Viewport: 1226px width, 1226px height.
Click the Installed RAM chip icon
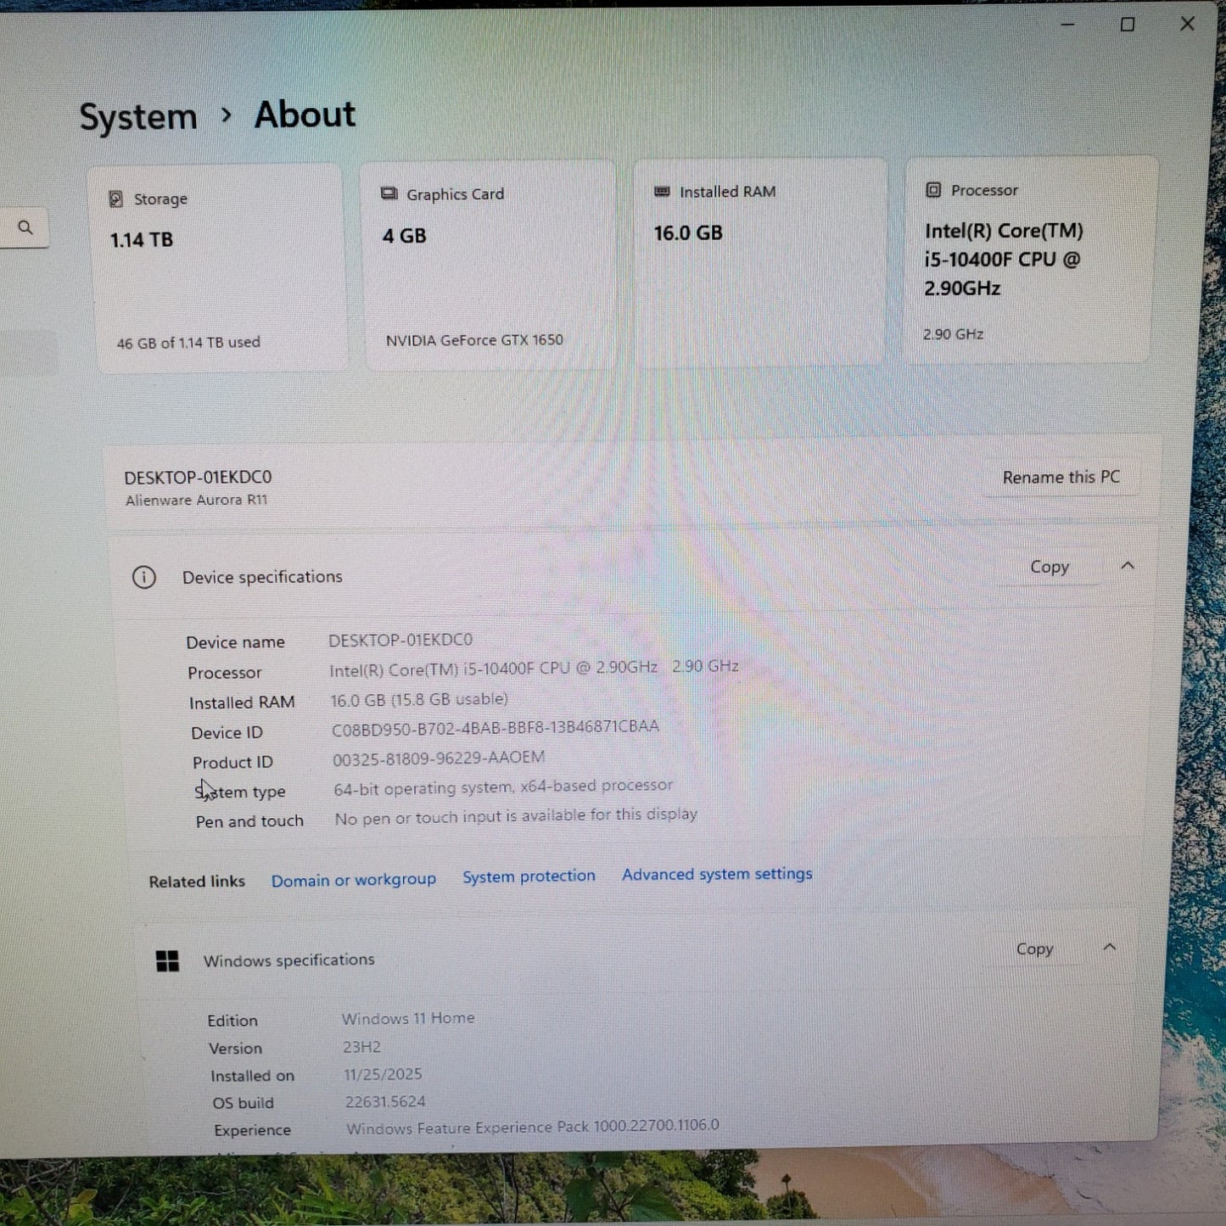[662, 192]
